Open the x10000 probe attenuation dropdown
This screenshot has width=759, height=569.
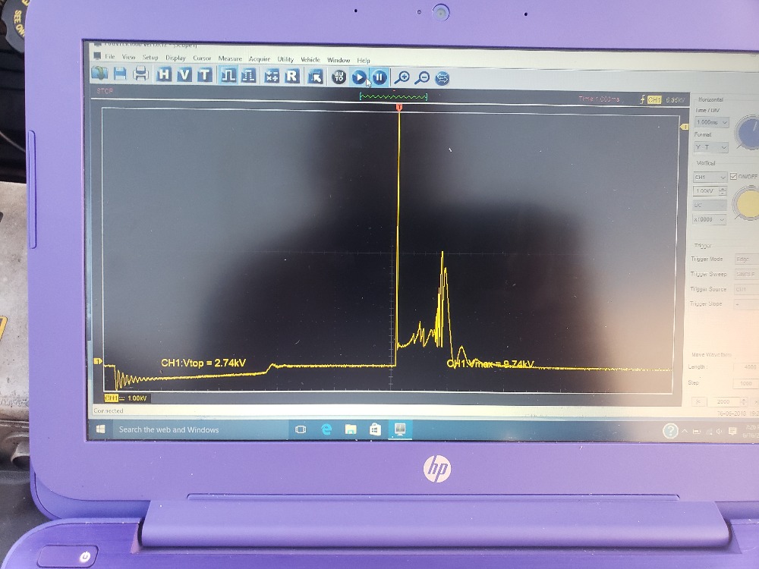[x=710, y=219]
